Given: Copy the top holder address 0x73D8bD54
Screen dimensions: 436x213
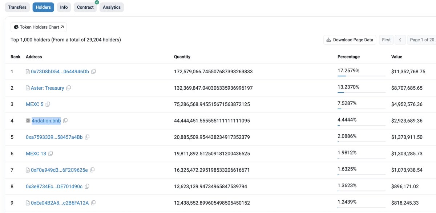Looking at the screenshot, I should pos(94,71).
